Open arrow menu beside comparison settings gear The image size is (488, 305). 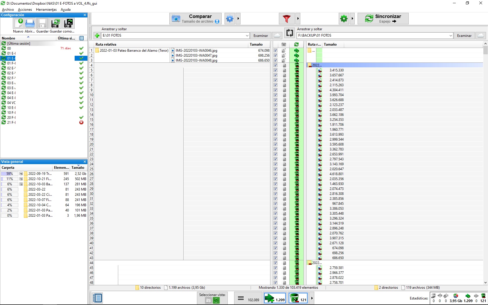pyautogui.click(x=238, y=19)
